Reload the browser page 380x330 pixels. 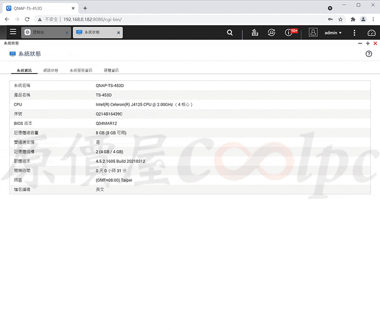(x=27, y=19)
